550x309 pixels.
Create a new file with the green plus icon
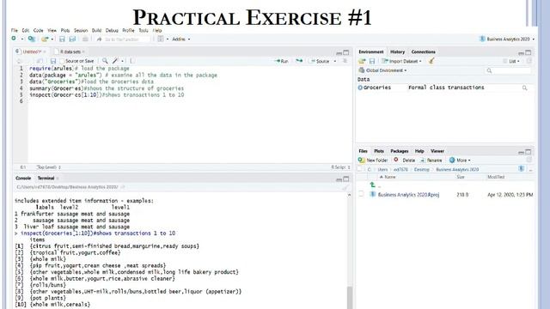14,39
